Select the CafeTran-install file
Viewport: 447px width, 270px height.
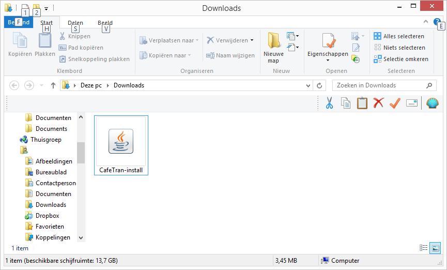[x=121, y=146]
